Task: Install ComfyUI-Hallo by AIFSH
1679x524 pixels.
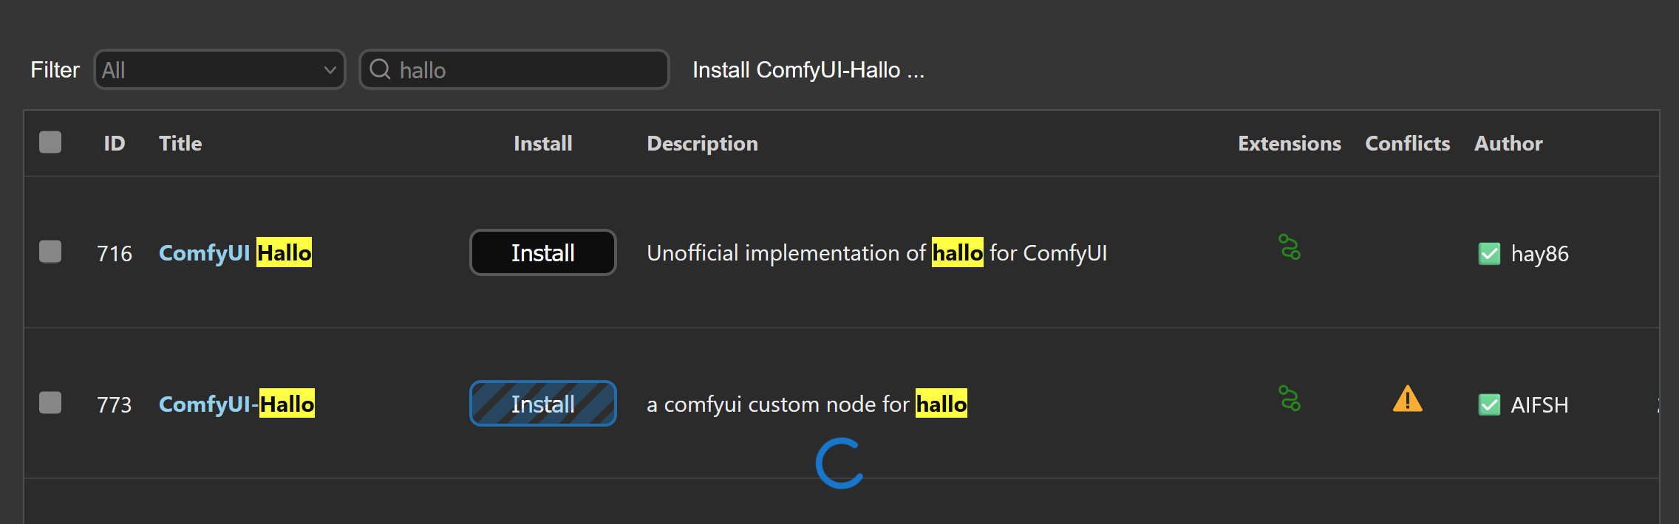Action: tap(542, 404)
